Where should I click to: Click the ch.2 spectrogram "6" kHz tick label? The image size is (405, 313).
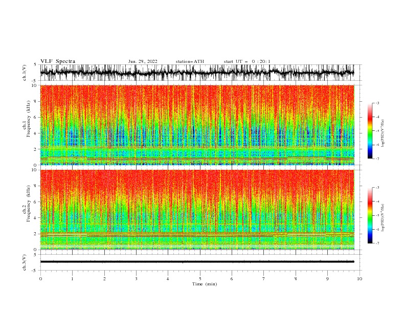point(36,202)
